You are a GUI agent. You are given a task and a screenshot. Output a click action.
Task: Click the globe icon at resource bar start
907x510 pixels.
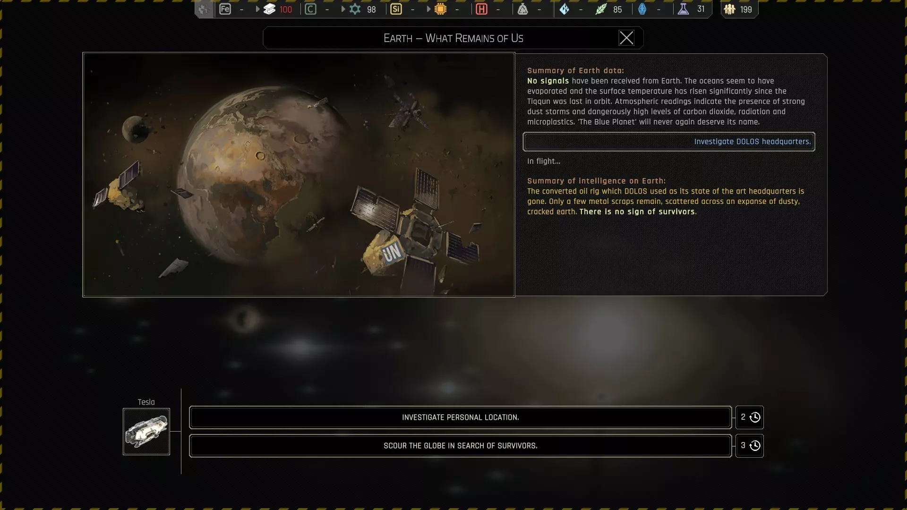(x=204, y=9)
